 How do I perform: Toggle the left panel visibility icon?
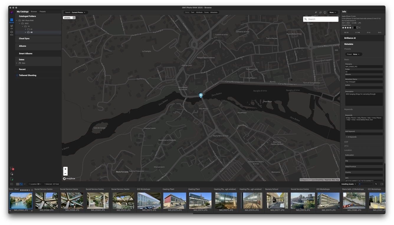point(12,184)
